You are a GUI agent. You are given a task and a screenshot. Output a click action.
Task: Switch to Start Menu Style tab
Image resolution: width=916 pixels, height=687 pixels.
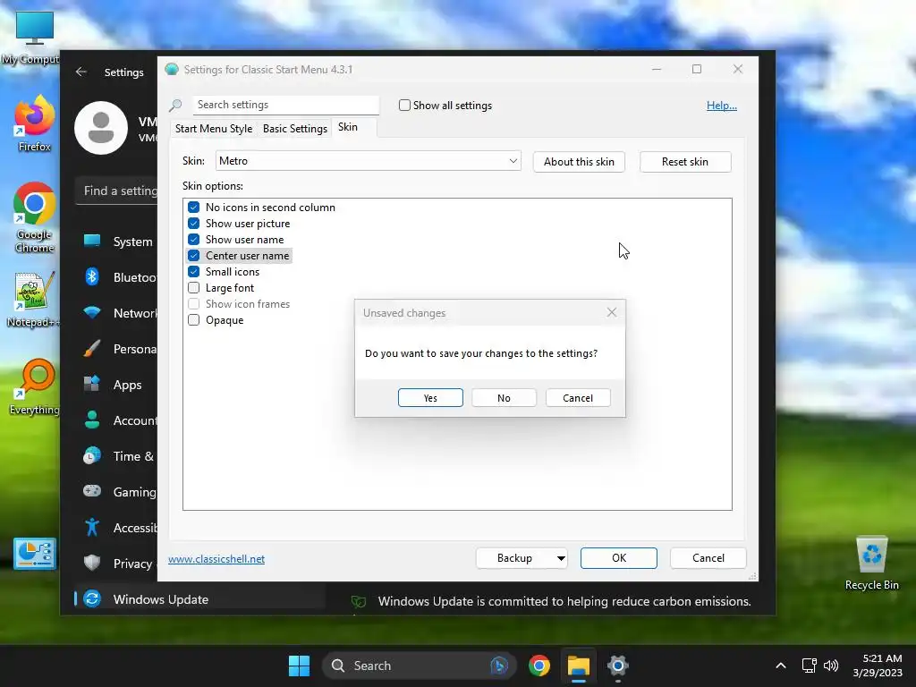click(214, 129)
